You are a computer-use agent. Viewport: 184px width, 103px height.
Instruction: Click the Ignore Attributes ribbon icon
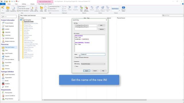coord(86,9)
